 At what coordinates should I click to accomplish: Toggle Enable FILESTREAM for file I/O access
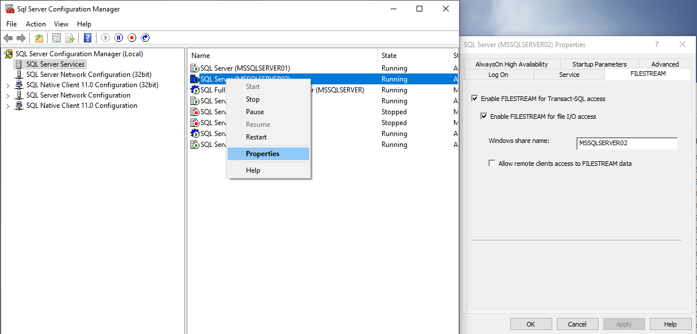click(x=484, y=116)
